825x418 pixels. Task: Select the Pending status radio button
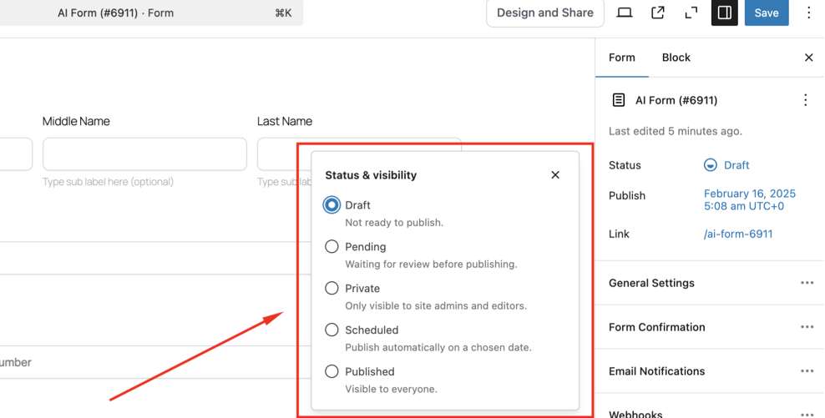tap(332, 247)
